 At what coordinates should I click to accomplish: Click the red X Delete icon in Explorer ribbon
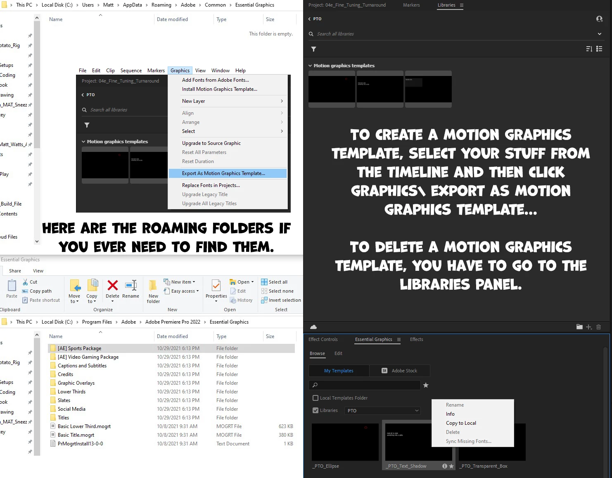(113, 285)
